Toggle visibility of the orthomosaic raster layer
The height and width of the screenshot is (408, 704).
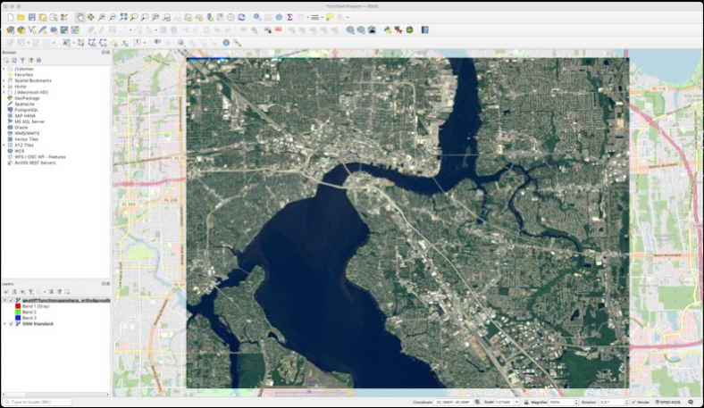tap(11, 300)
